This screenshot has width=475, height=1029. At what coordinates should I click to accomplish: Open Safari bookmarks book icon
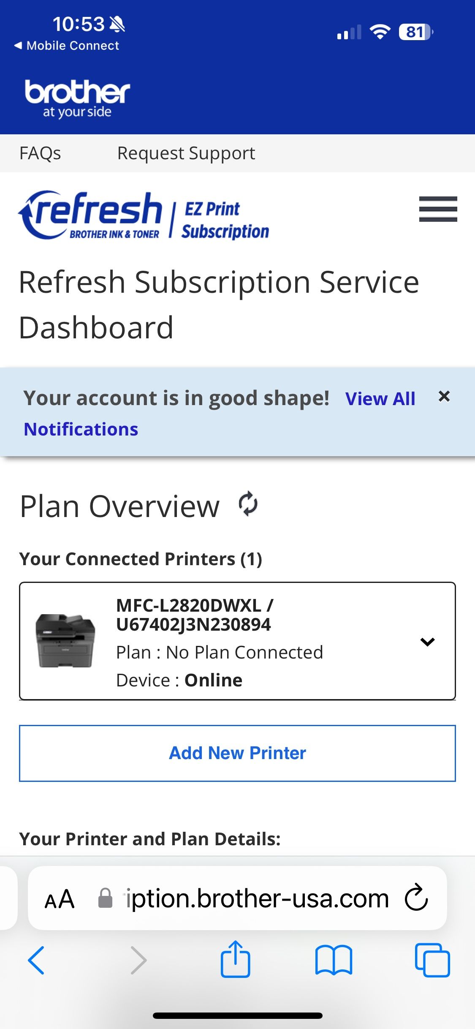[334, 960]
